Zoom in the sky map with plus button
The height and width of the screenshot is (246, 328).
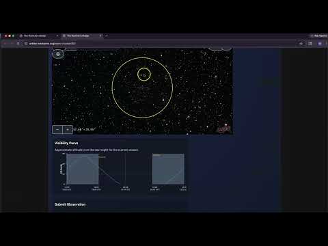(x=68, y=130)
